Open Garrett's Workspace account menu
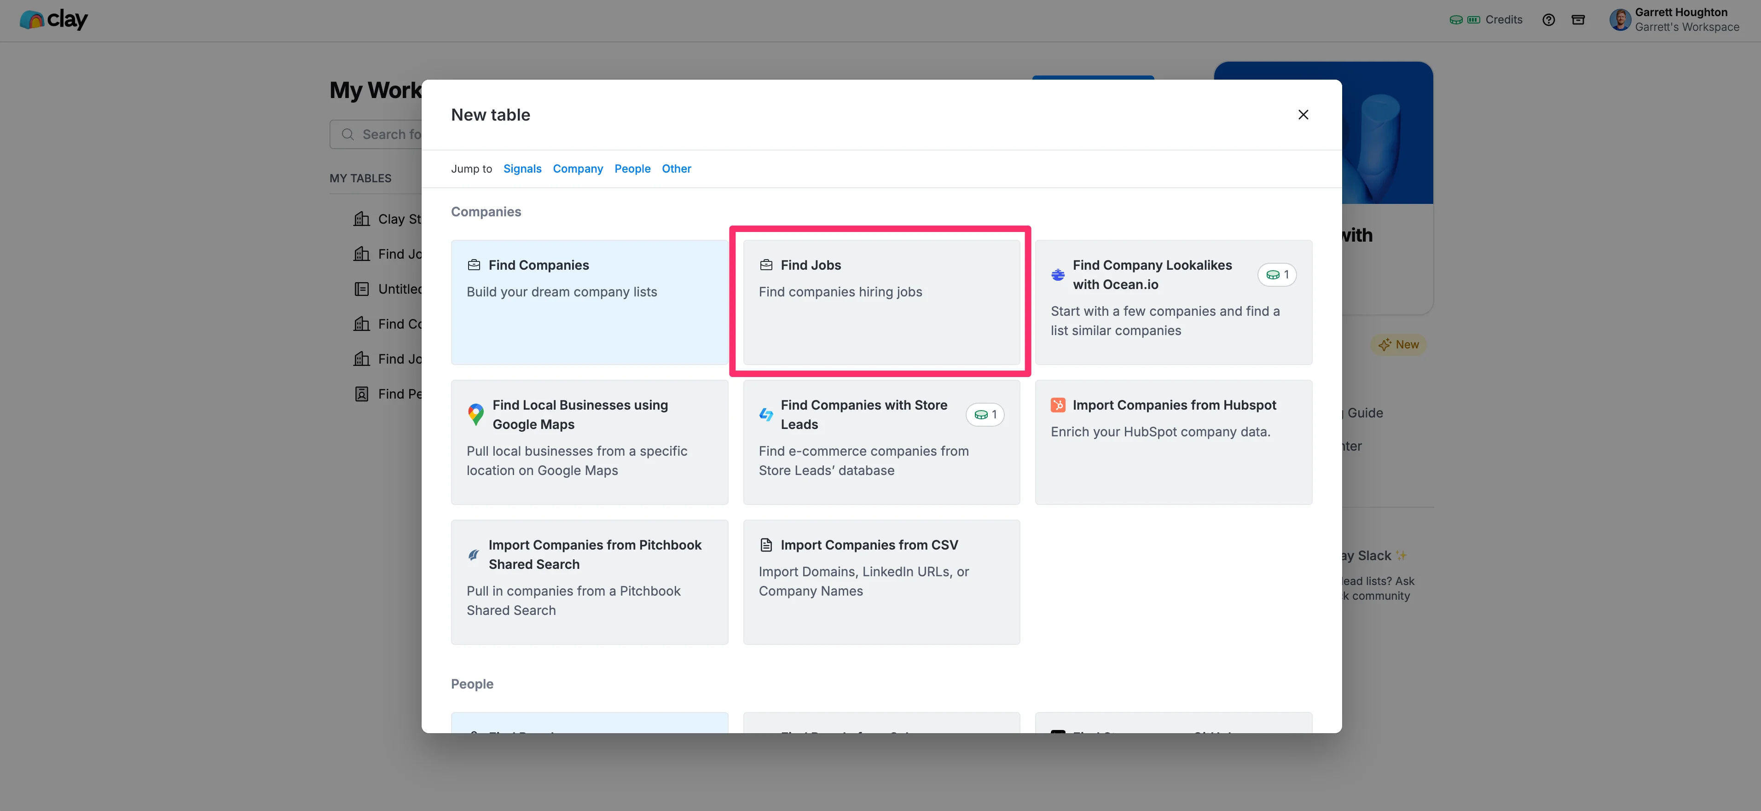The height and width of the screenshot is (811, 1761). point(1686,27)
